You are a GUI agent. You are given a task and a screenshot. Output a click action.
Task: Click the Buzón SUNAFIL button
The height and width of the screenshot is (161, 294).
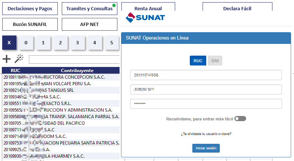click(x=30, y=25)
